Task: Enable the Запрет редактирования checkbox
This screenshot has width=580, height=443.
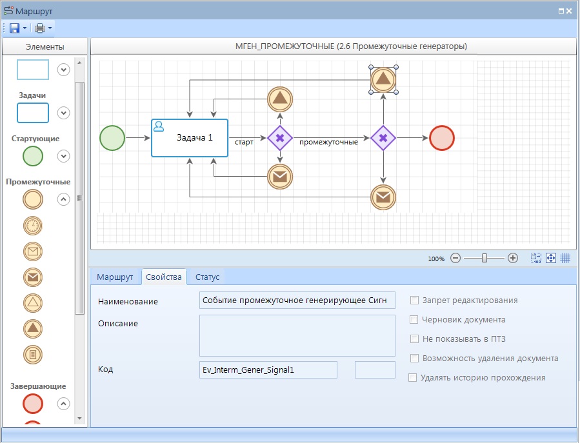Action: [414, 300]
